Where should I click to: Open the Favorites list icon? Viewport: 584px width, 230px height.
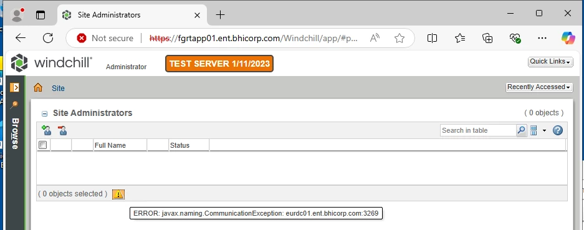[x=460, y=37]
